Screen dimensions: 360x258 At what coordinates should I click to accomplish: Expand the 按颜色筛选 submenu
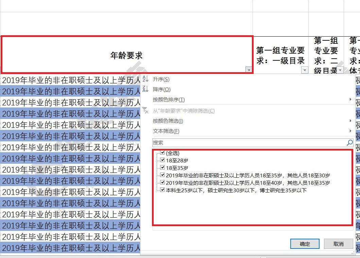click(351, 121)
